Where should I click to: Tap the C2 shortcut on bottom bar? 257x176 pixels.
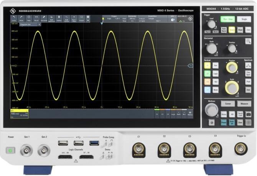[x=157, y=114]
